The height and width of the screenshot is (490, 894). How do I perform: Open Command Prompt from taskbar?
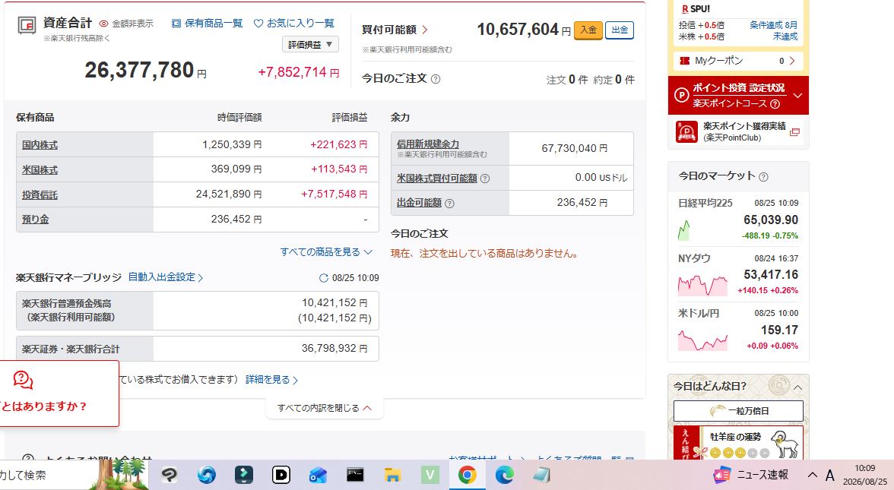(x=355, y=475)
